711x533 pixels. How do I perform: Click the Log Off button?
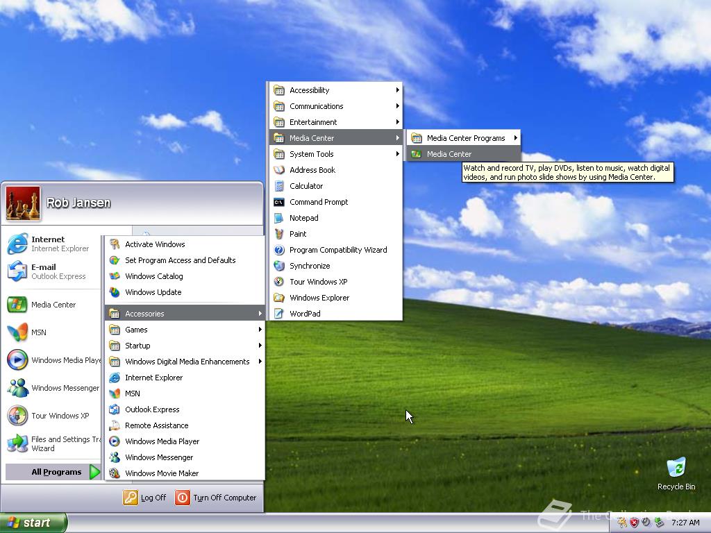144,498
